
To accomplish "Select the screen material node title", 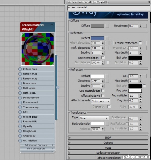I will pyautogui.click(x=33, y=25).
